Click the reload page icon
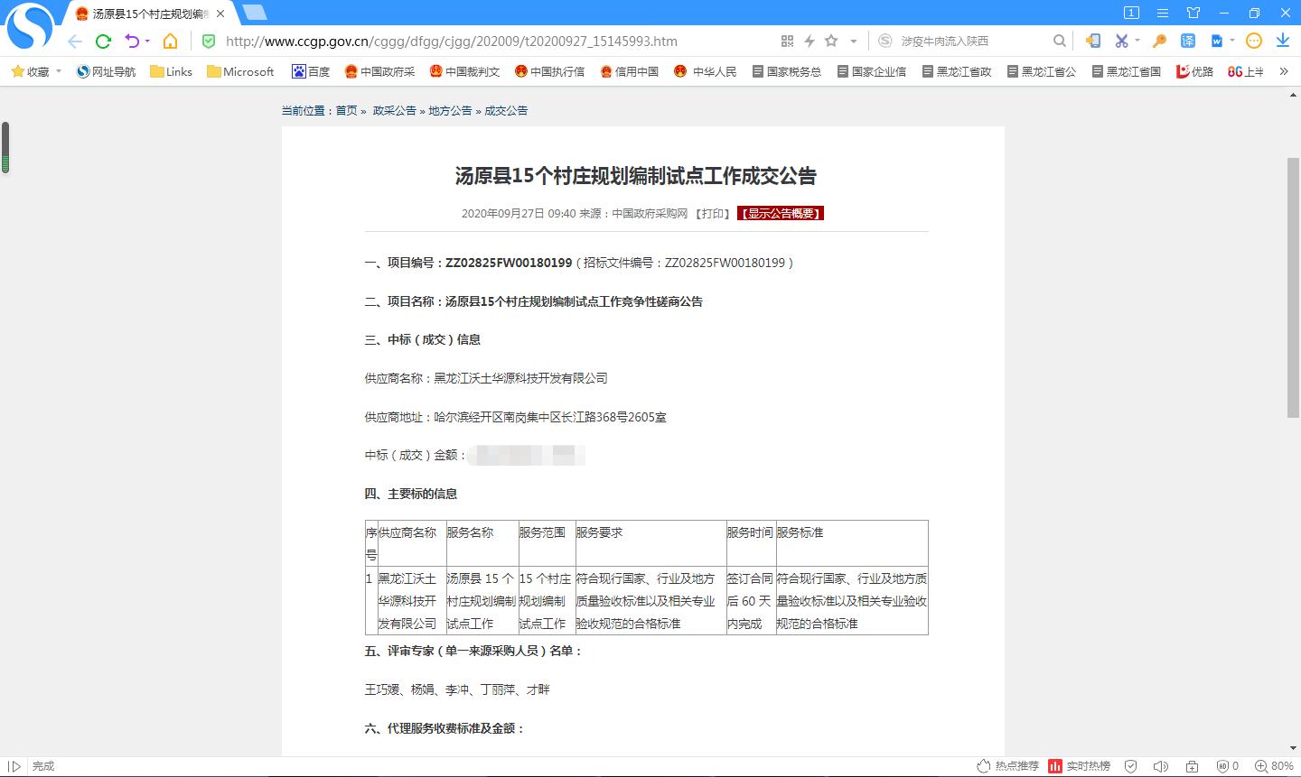This screenshot has width=1301, height=777. point(103,42)
